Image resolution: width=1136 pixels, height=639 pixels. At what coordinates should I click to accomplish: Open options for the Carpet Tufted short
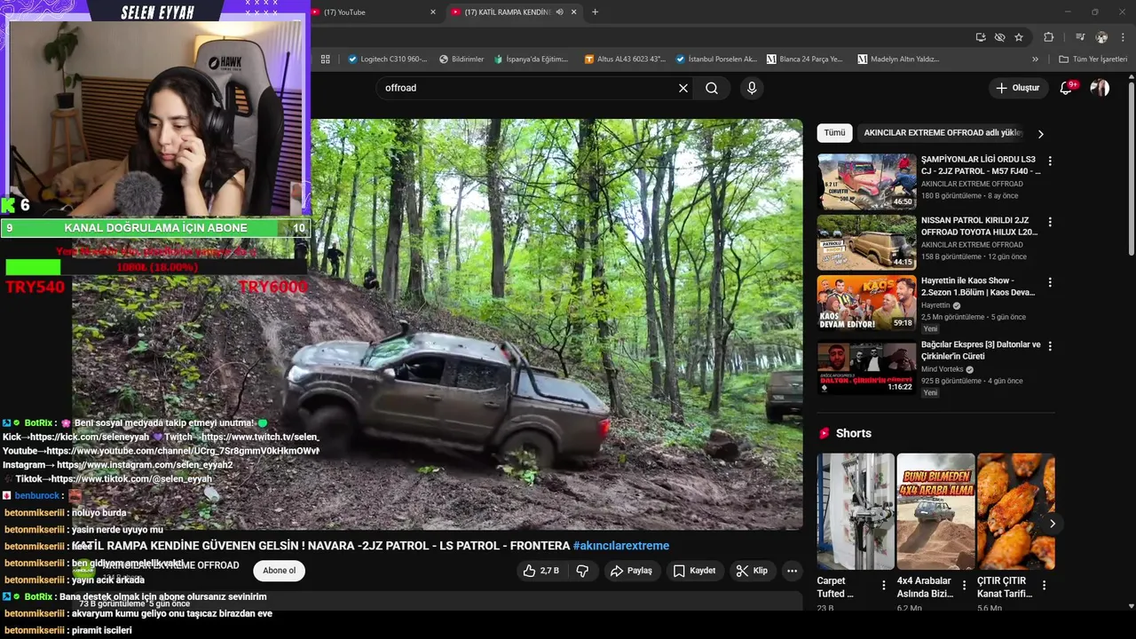coord(884,585)
